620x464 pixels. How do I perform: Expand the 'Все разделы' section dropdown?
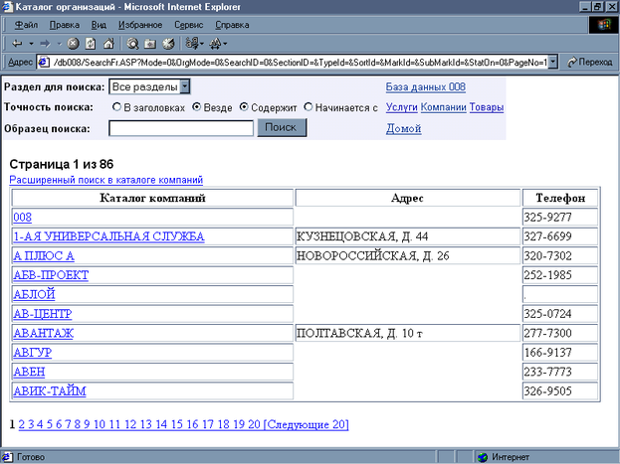183,88
